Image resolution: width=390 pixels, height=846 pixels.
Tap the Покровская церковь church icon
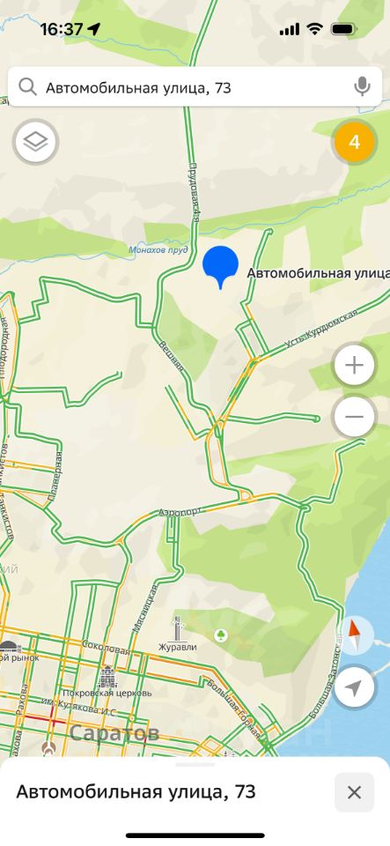click(107, 677)
